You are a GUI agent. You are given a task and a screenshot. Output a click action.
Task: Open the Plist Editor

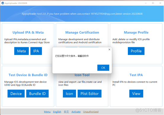[89, 94]
